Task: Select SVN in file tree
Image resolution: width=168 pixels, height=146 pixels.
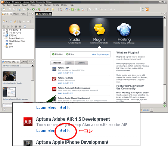Action: [11, 47]
